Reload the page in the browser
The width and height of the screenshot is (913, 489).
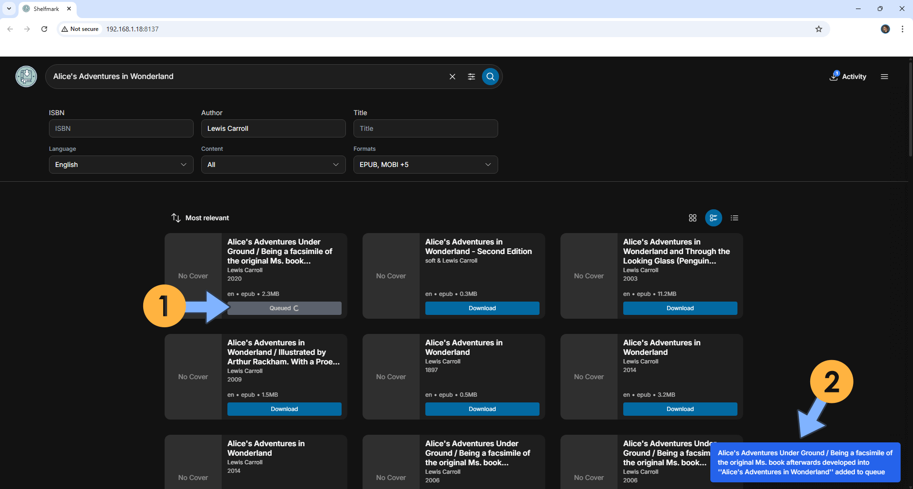coord(44,29)
